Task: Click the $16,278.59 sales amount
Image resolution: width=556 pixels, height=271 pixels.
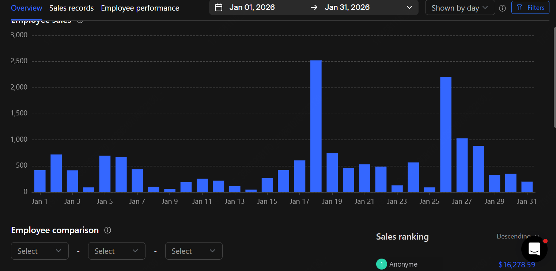Action: tap(517, 264)
